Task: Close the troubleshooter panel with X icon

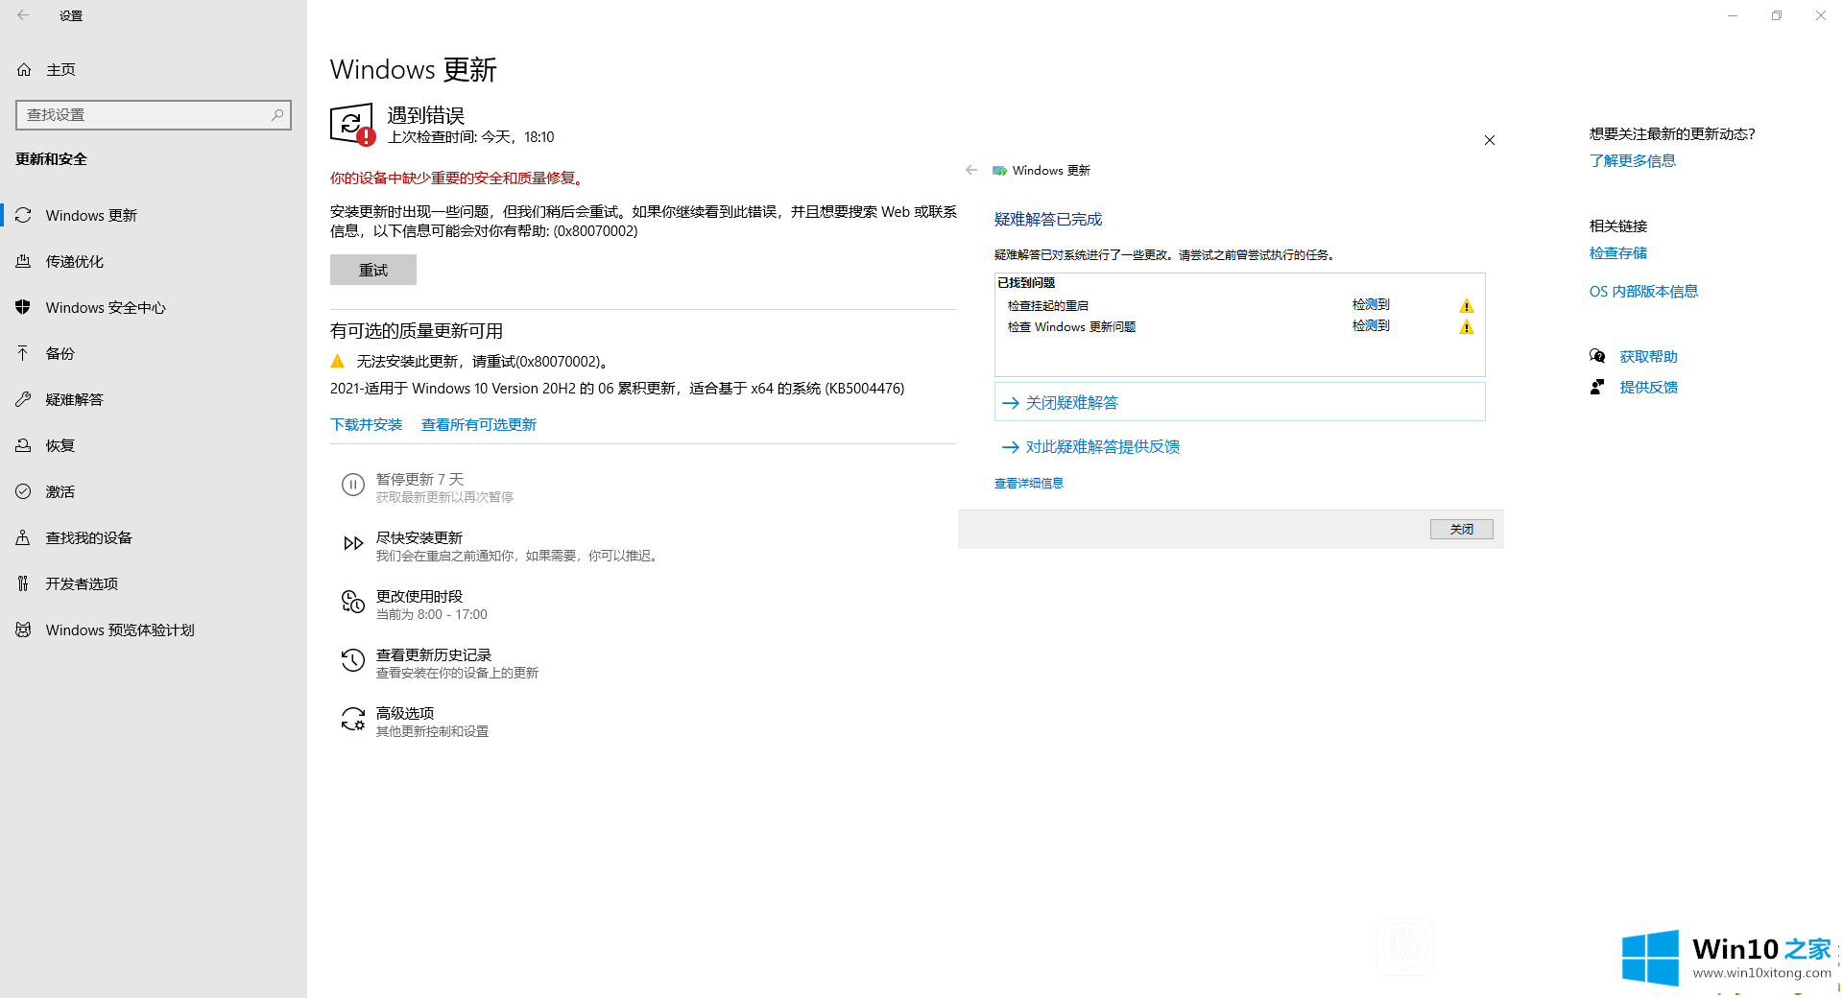Action: pyautogui.click(x=1489, y=140)
